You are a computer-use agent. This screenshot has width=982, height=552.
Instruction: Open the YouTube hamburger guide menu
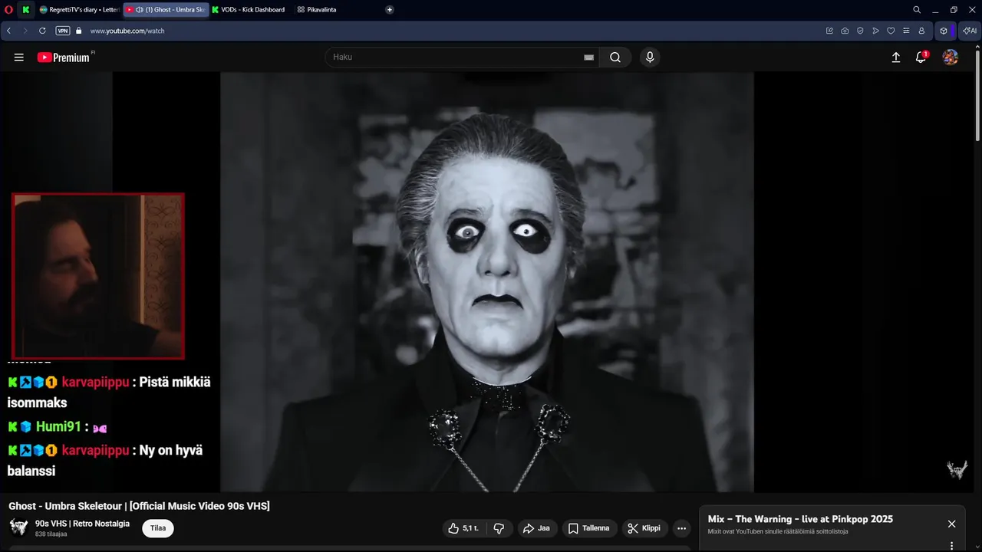[19, 58]
